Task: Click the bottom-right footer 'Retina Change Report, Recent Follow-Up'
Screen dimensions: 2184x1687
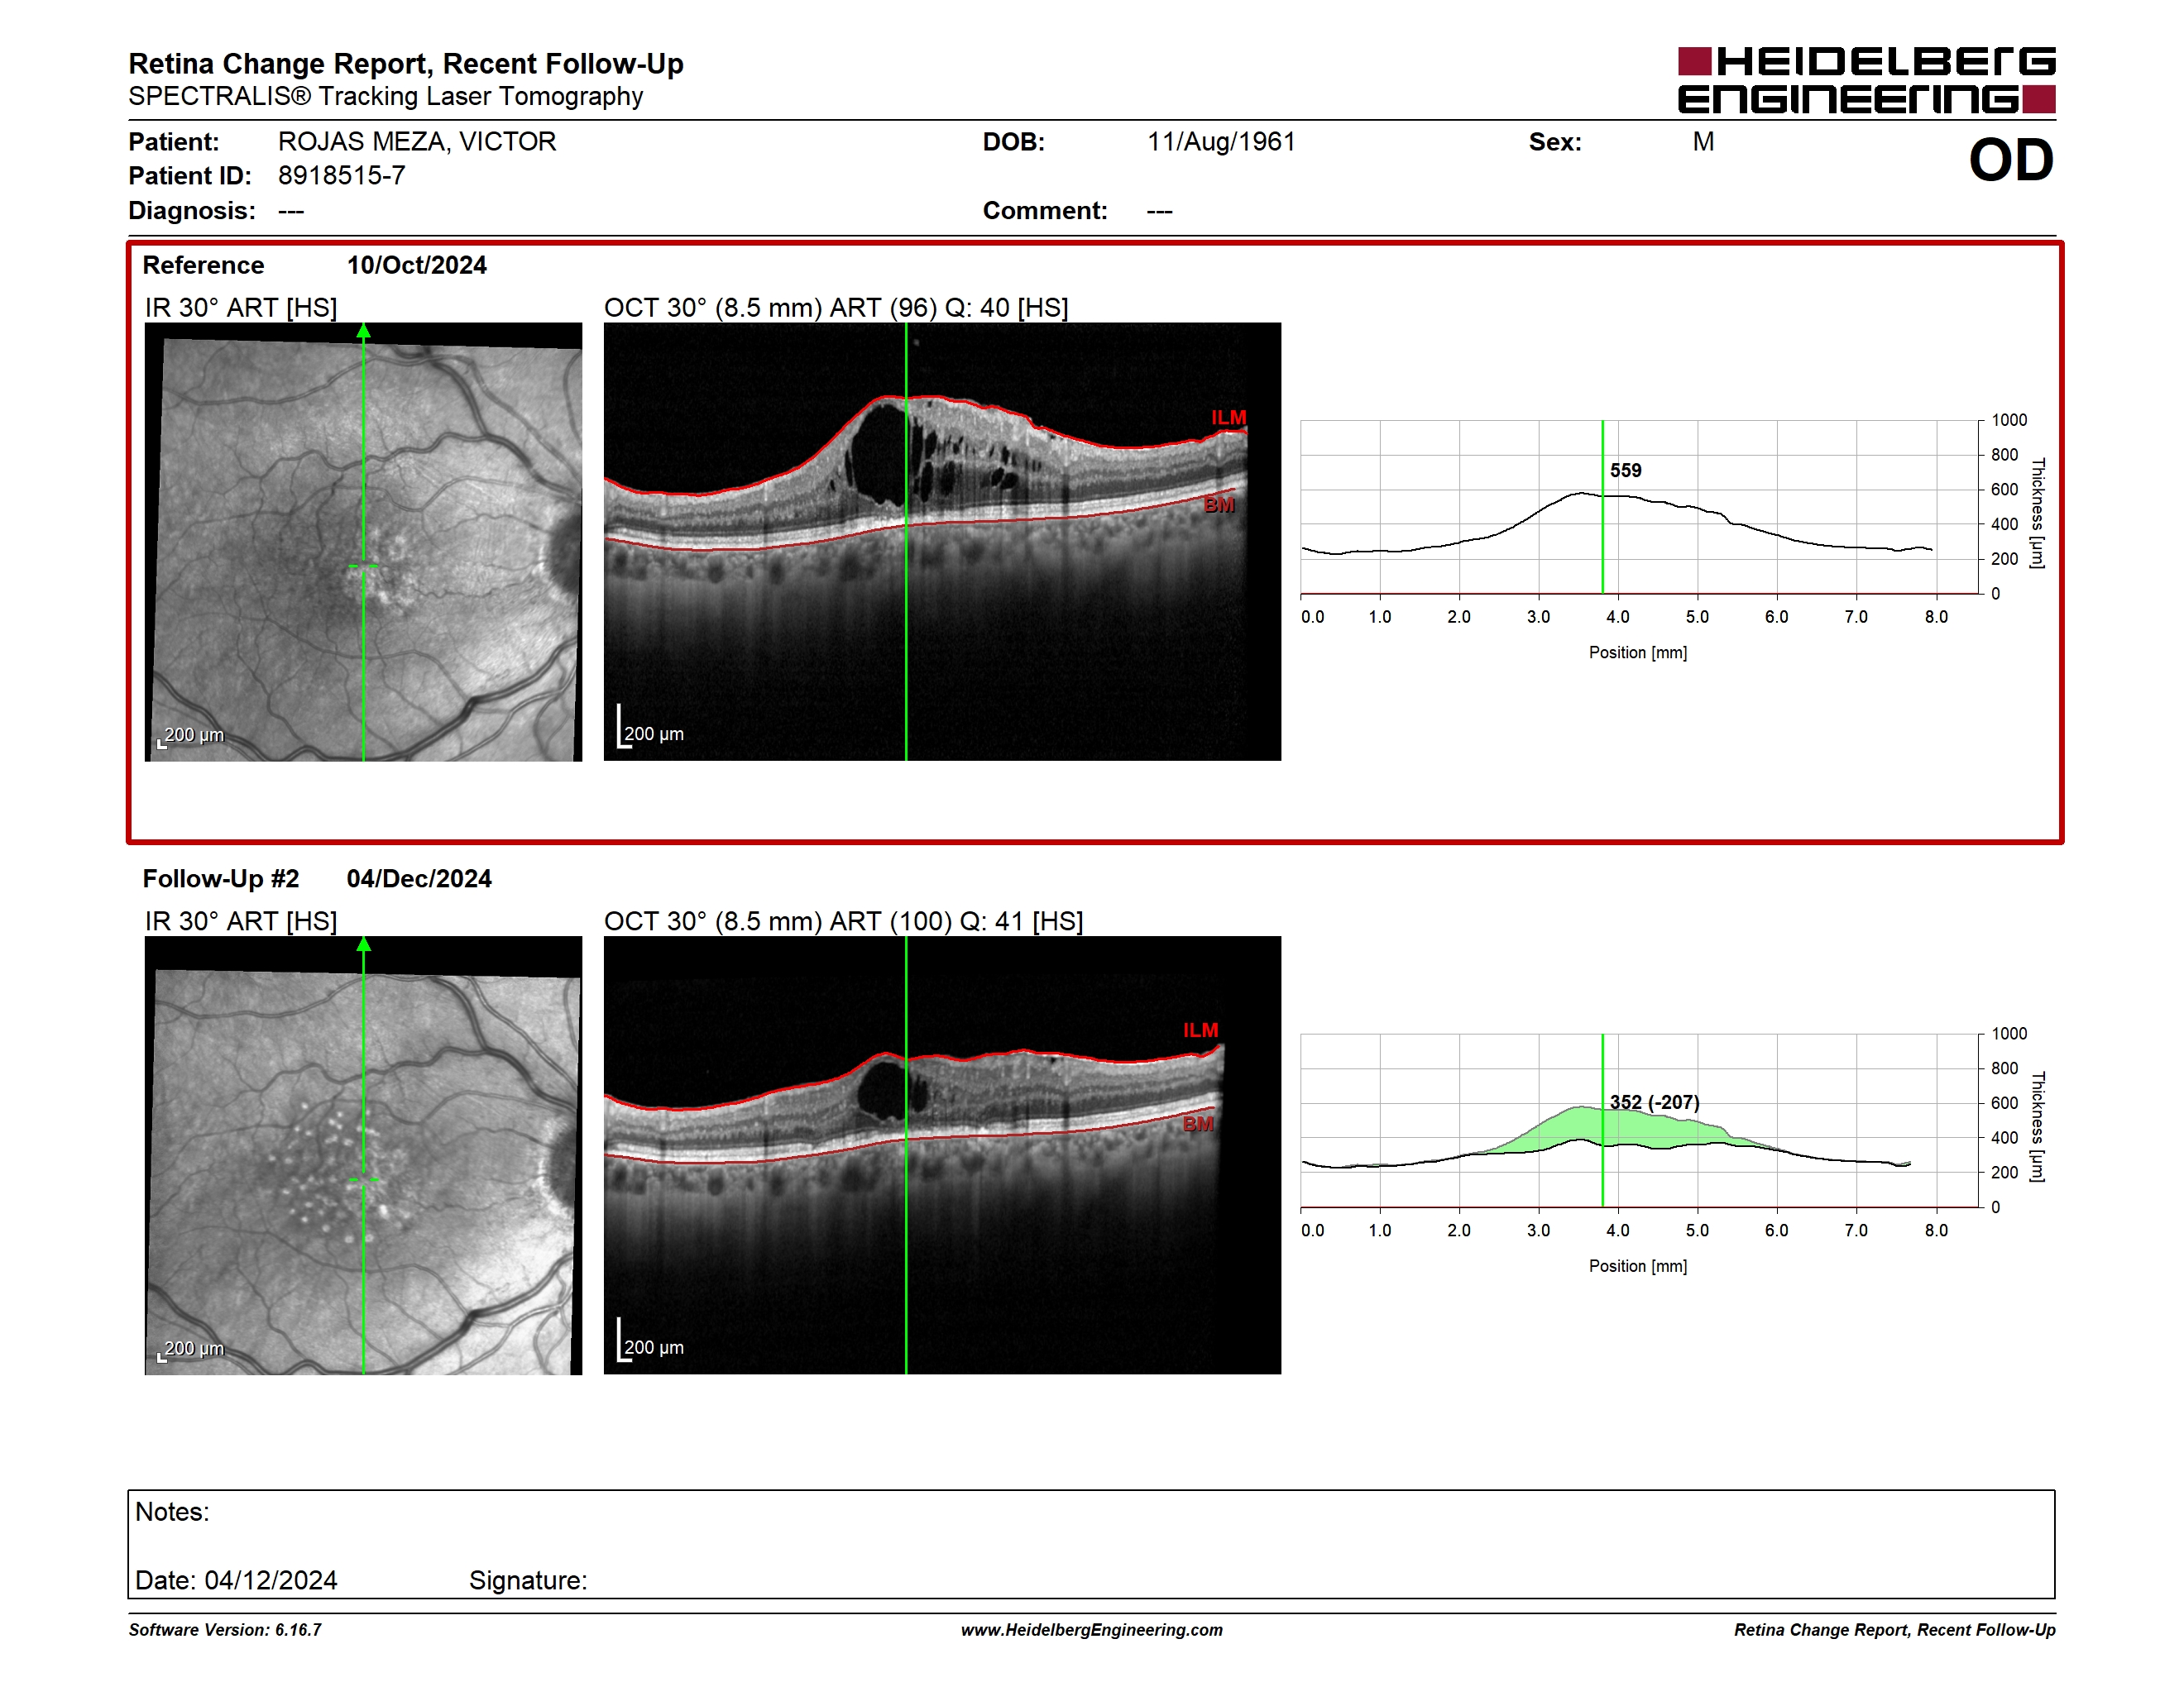Action: pyautogui.click(x=1895, y=1630)
